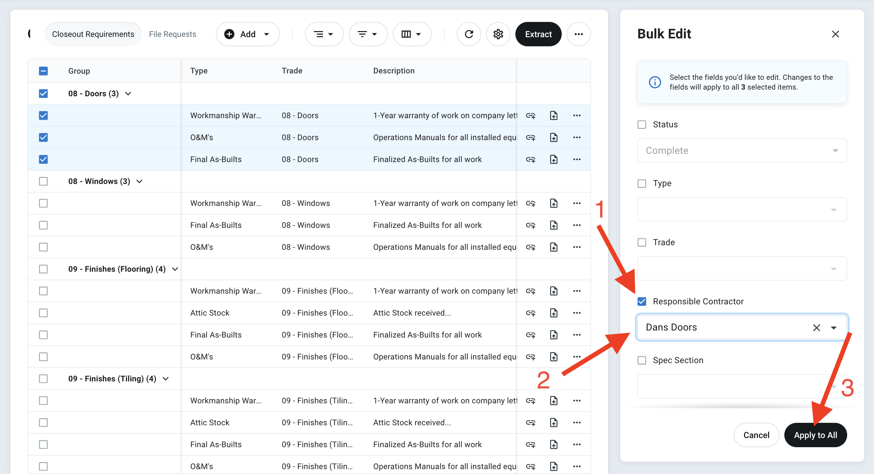Click the Extract button
The height and width of the screenshot is (474, 874).
coord(538,34)
